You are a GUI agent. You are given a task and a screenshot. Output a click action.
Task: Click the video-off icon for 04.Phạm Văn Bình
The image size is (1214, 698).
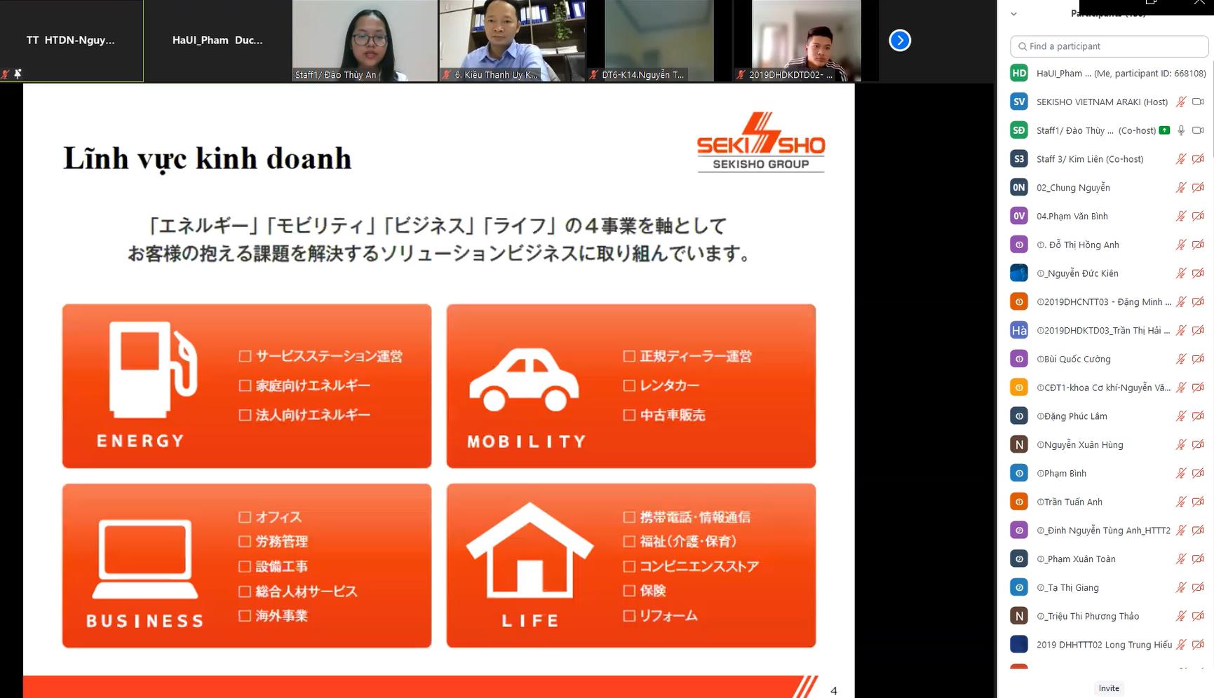[1198, 217]
